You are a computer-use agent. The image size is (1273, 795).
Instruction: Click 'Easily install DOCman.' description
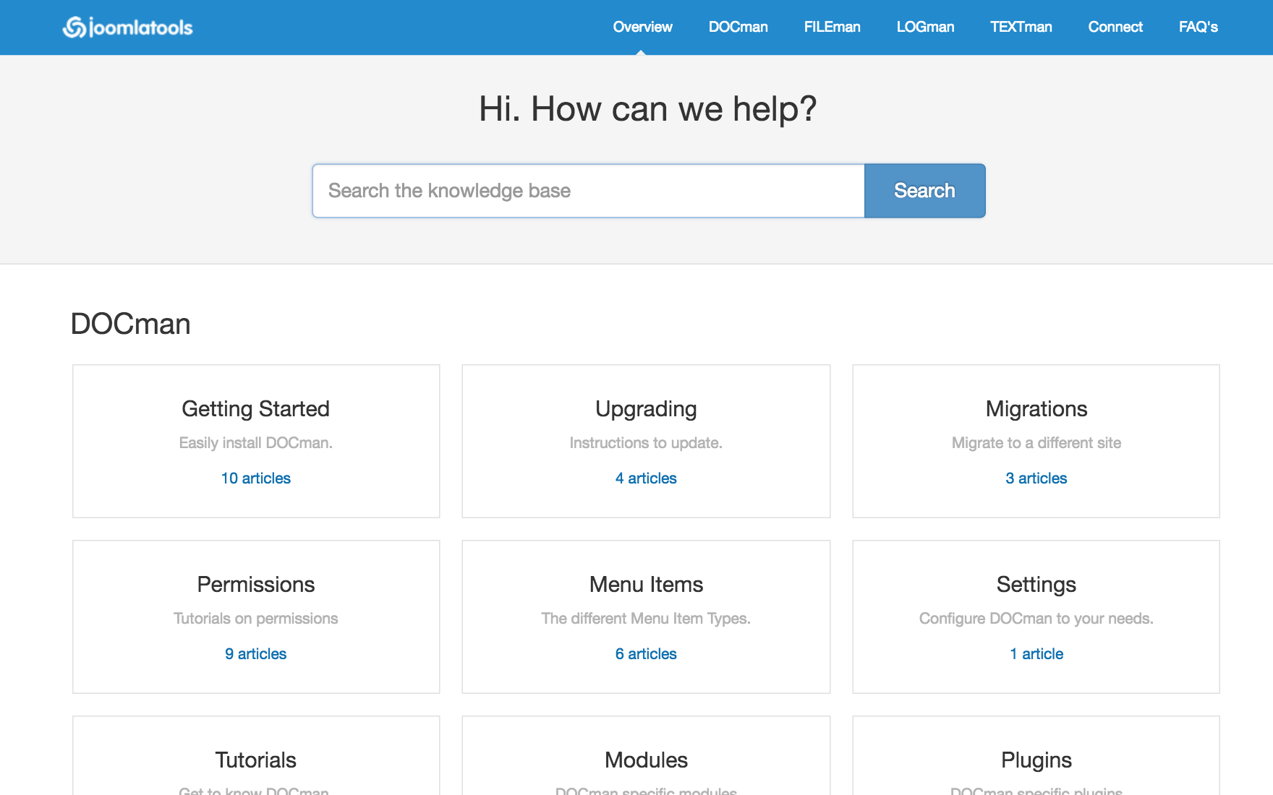pyautogui.click(x=255, y=443)
